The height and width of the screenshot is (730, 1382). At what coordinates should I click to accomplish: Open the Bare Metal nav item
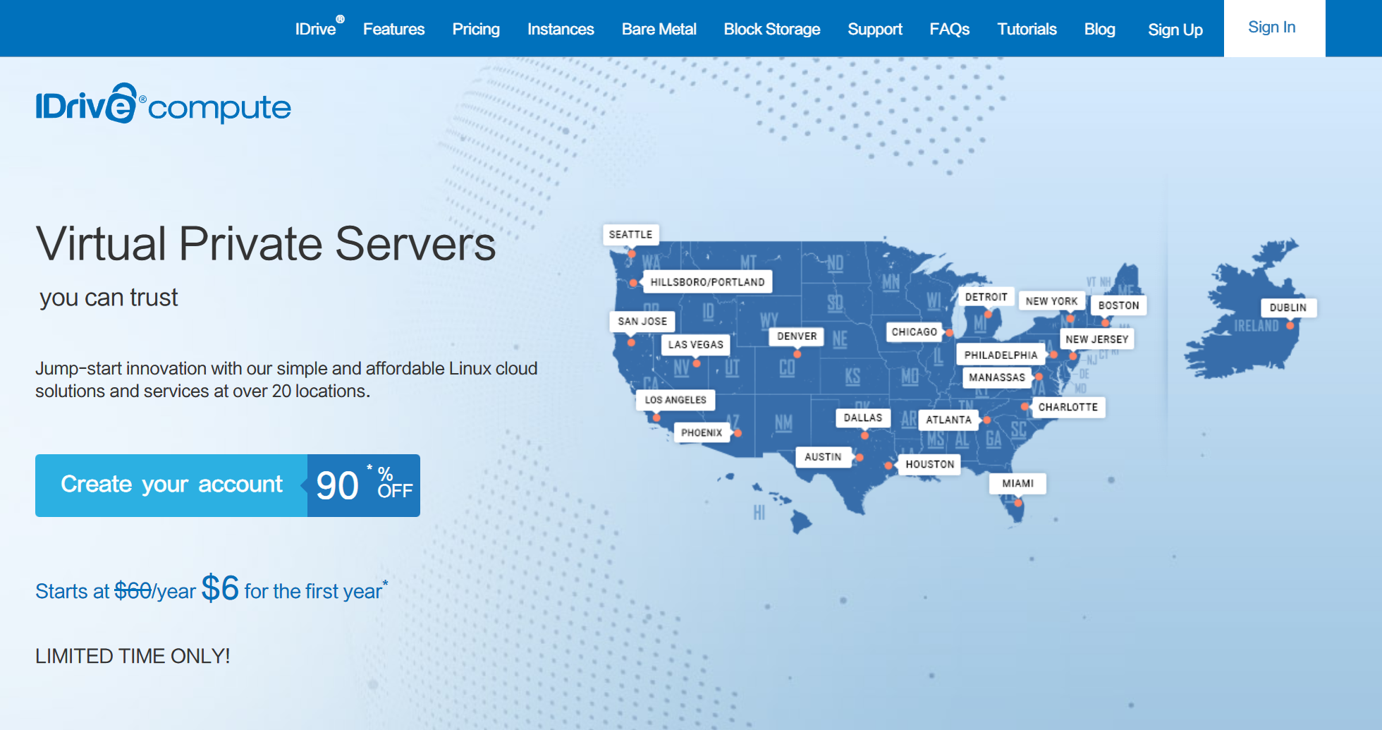659,29
